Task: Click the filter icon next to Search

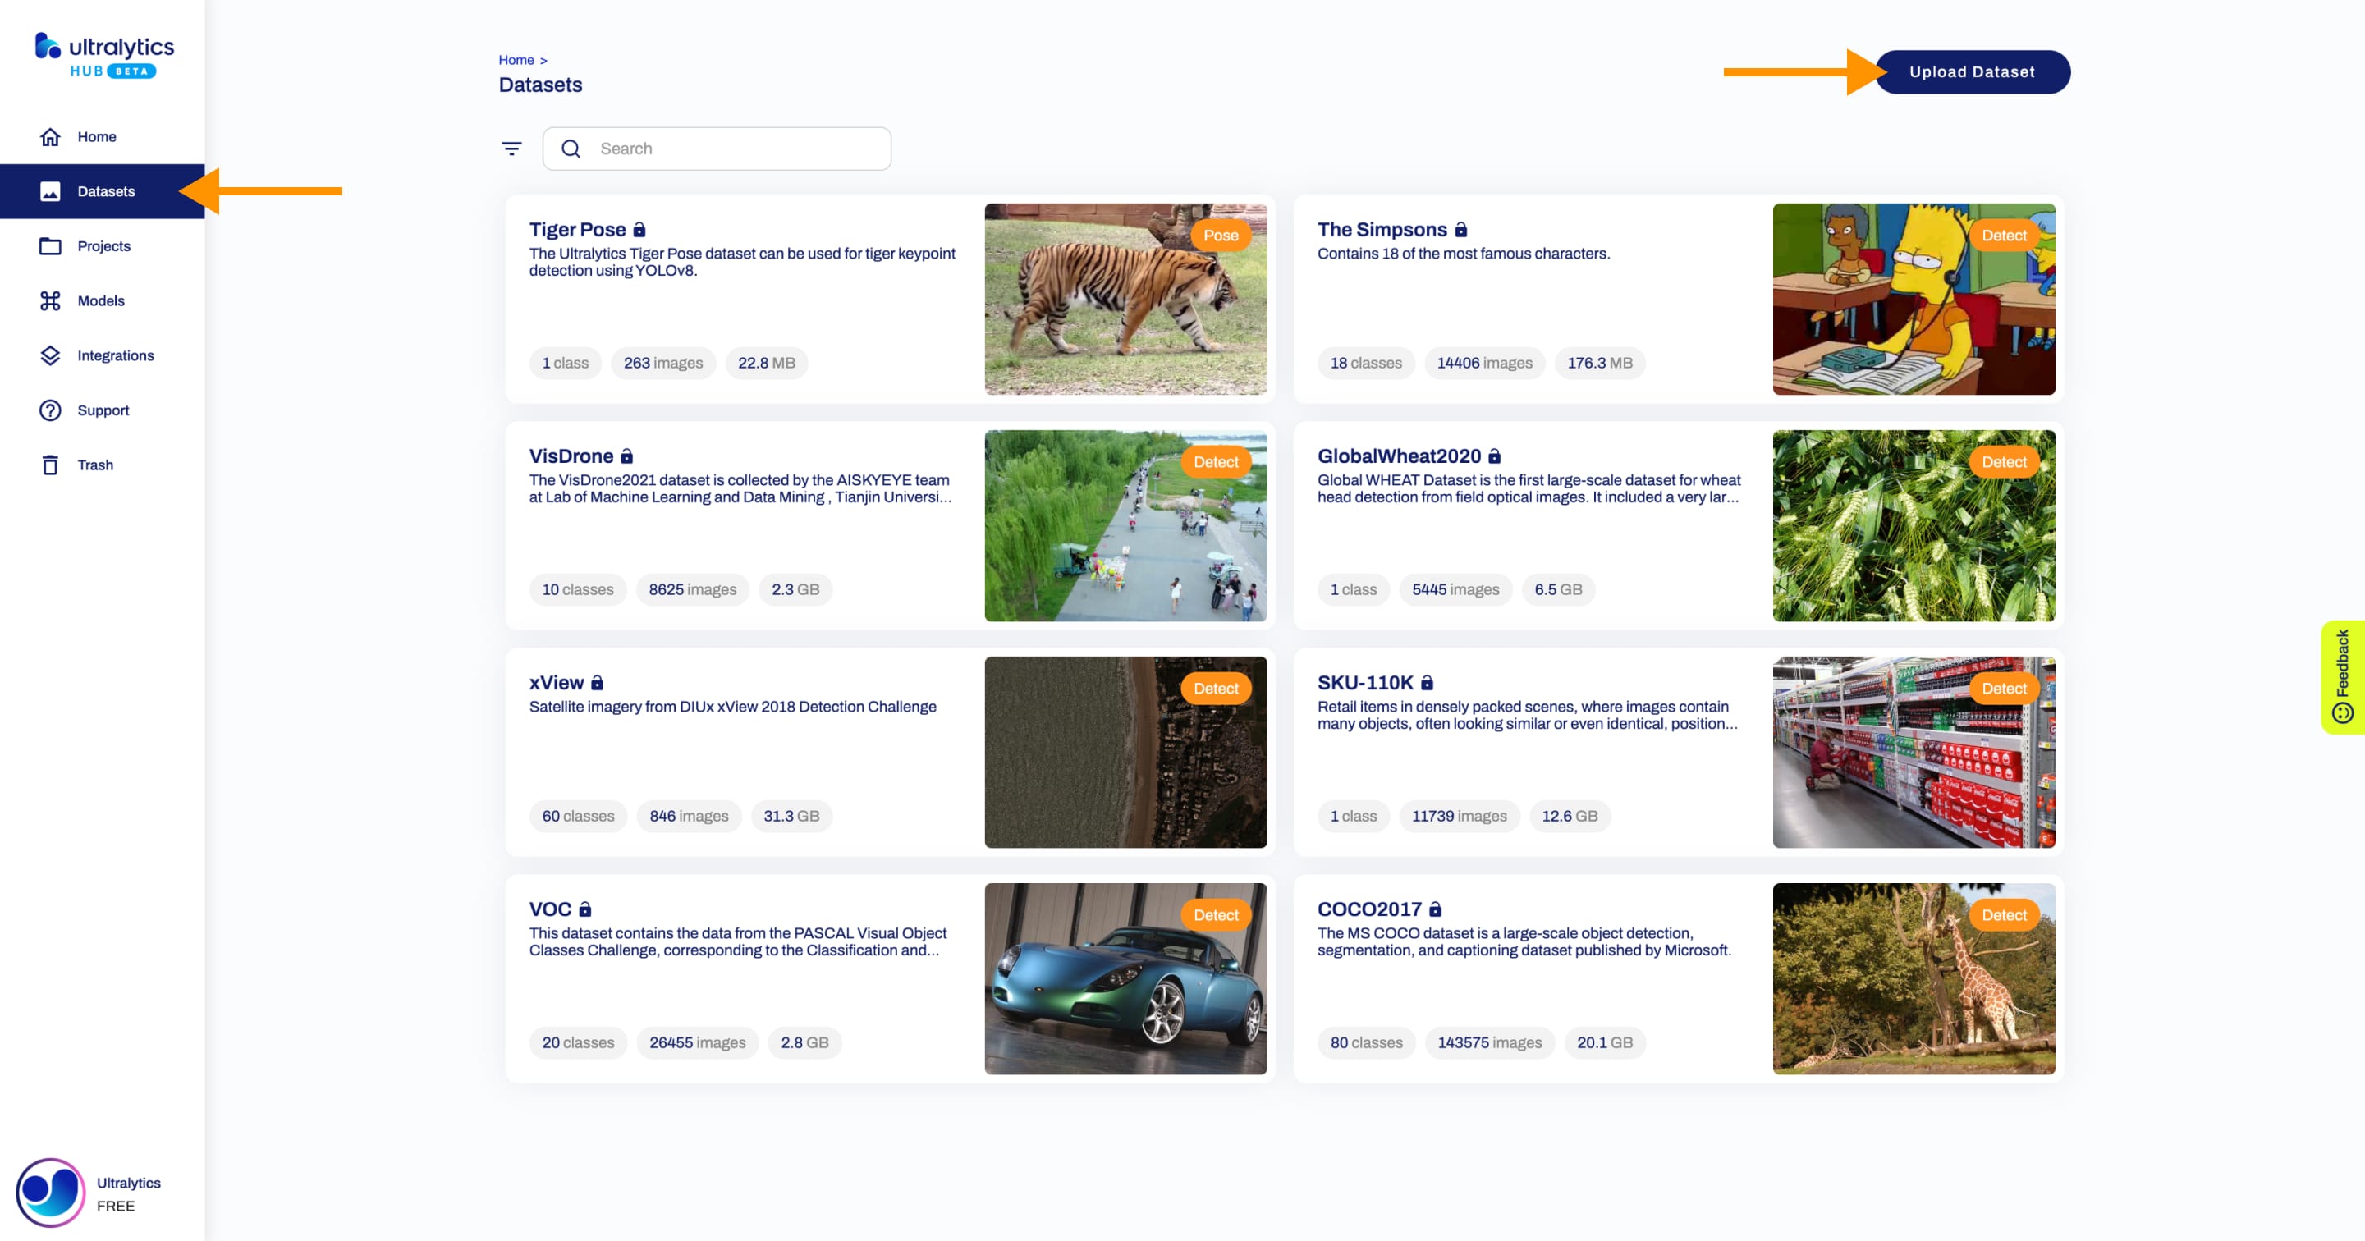Action: [x=511, y=149]
